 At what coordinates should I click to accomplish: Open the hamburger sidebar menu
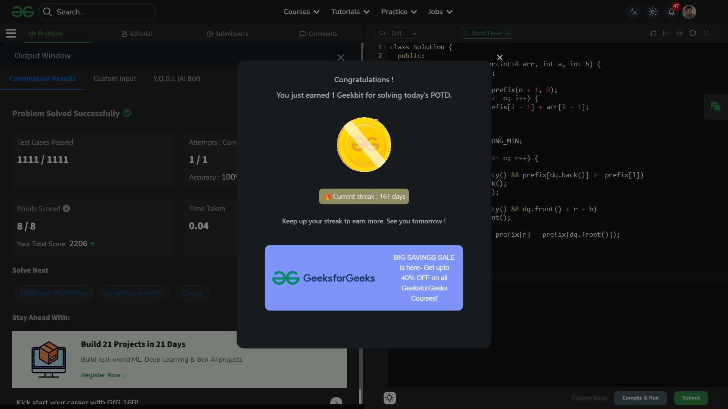11,33
